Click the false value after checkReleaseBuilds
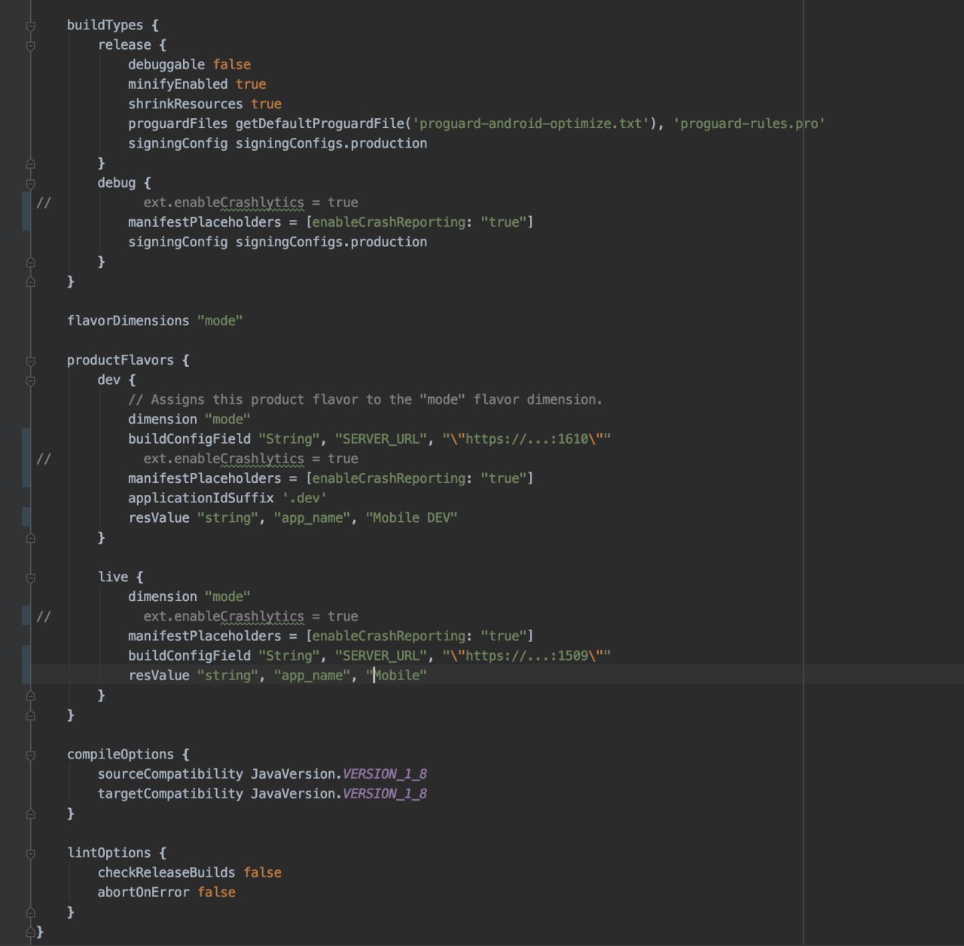The width and height of the screenshot is (964, 946). (262, 873)
